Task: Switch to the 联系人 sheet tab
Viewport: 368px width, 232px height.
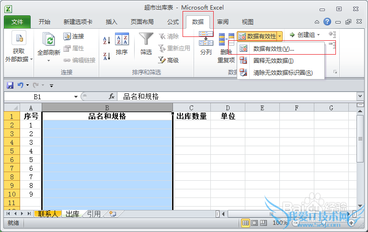Action: click(x=48, y=214)
